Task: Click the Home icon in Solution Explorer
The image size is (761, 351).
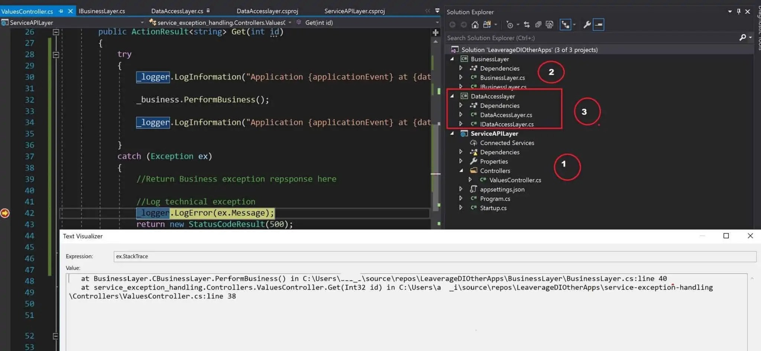Action: (x=475, y=25)
